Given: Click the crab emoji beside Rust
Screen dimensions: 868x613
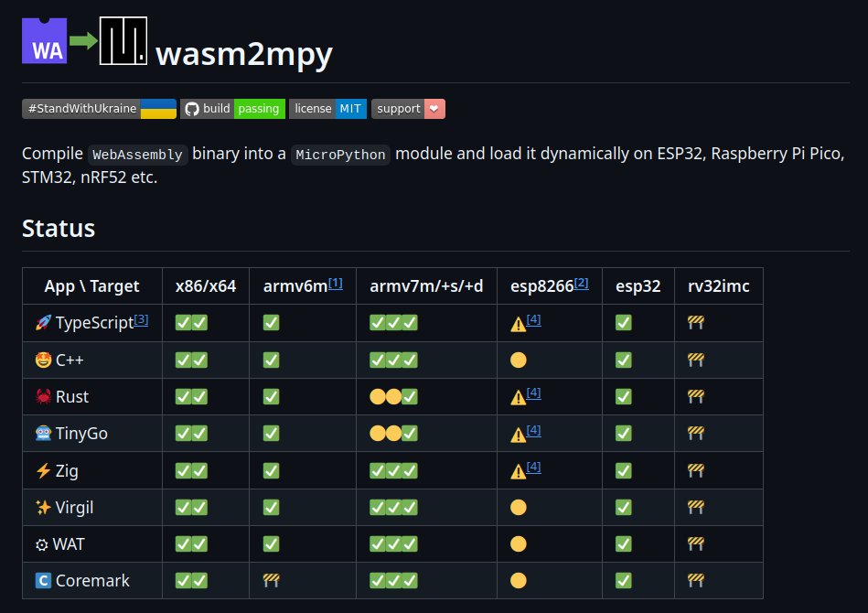Looking at the screenshot, I should click(43, 396).
